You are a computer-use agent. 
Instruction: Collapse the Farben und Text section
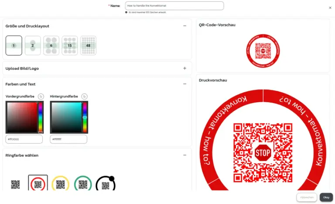click(x=185, y=84)
